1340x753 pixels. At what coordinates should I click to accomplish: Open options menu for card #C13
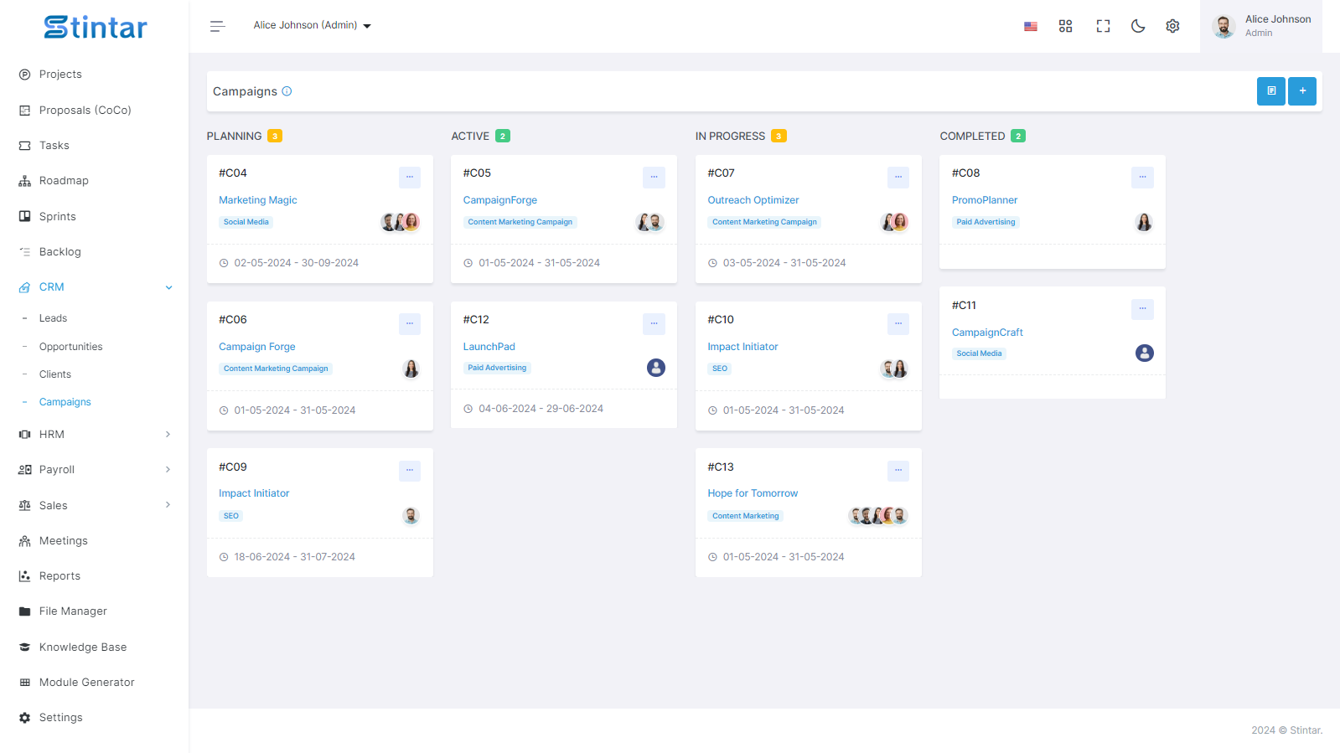coord(898,471)
